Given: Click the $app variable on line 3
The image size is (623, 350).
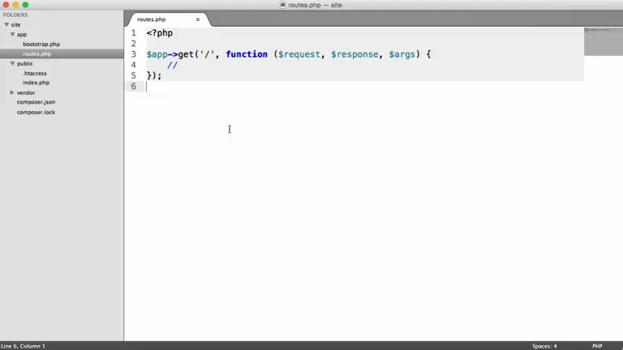Looking at the screenshot, I should (x=157, y=54).
